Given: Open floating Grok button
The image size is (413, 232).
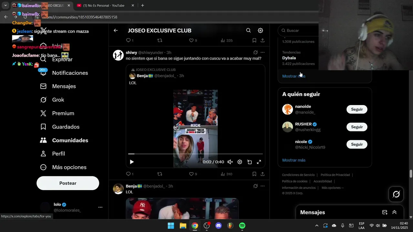Looking at the screenshot, I should click(396, 194).
